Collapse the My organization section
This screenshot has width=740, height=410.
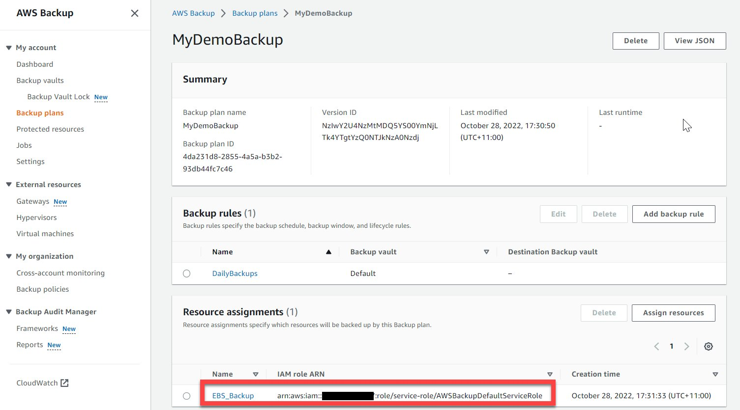(9, 256)
